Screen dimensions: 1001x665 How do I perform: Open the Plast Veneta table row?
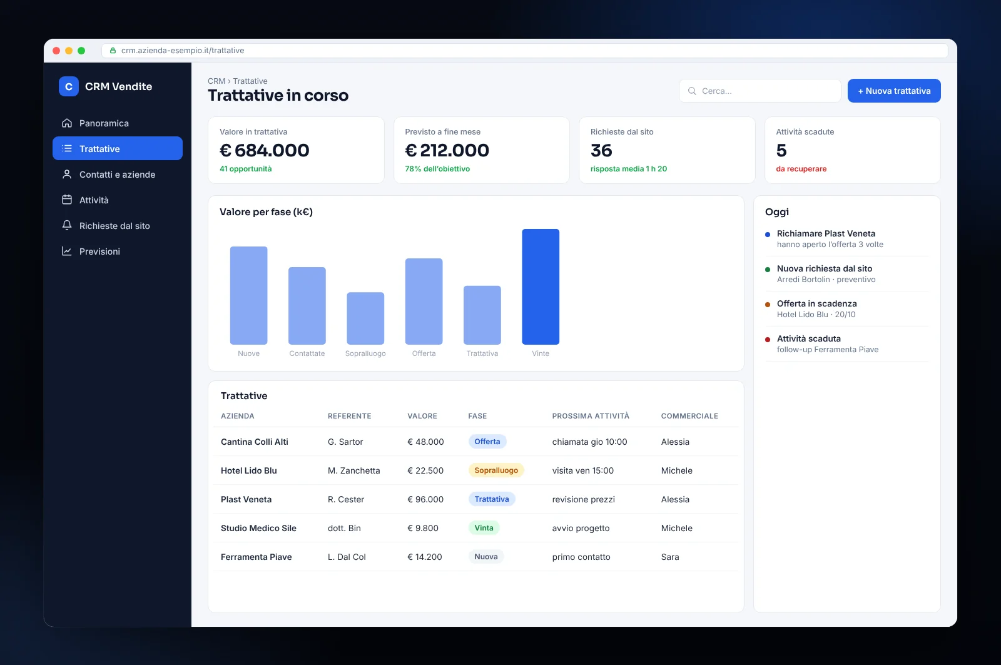click(x=476, y=499)
